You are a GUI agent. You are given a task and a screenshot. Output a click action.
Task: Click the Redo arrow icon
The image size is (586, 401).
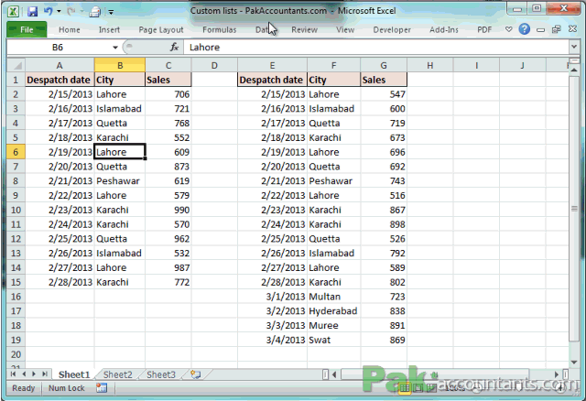pos(71,11)
